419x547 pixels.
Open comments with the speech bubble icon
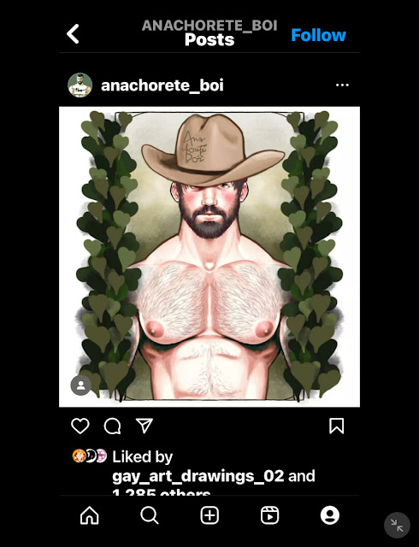[x=112, y=426]
